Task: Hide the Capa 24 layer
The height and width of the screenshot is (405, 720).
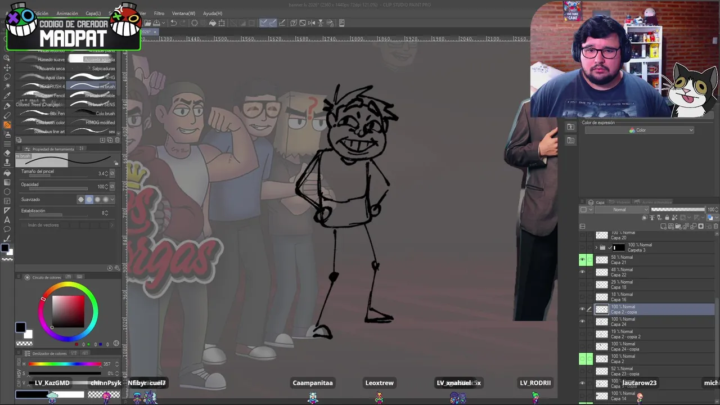Action: tap(583, 321)
